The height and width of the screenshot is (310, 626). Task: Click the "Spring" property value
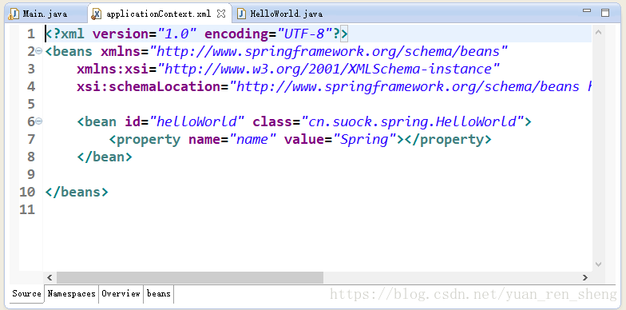tap(364, 139)
